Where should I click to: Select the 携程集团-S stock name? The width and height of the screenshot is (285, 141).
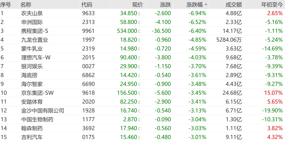(35, 31)
